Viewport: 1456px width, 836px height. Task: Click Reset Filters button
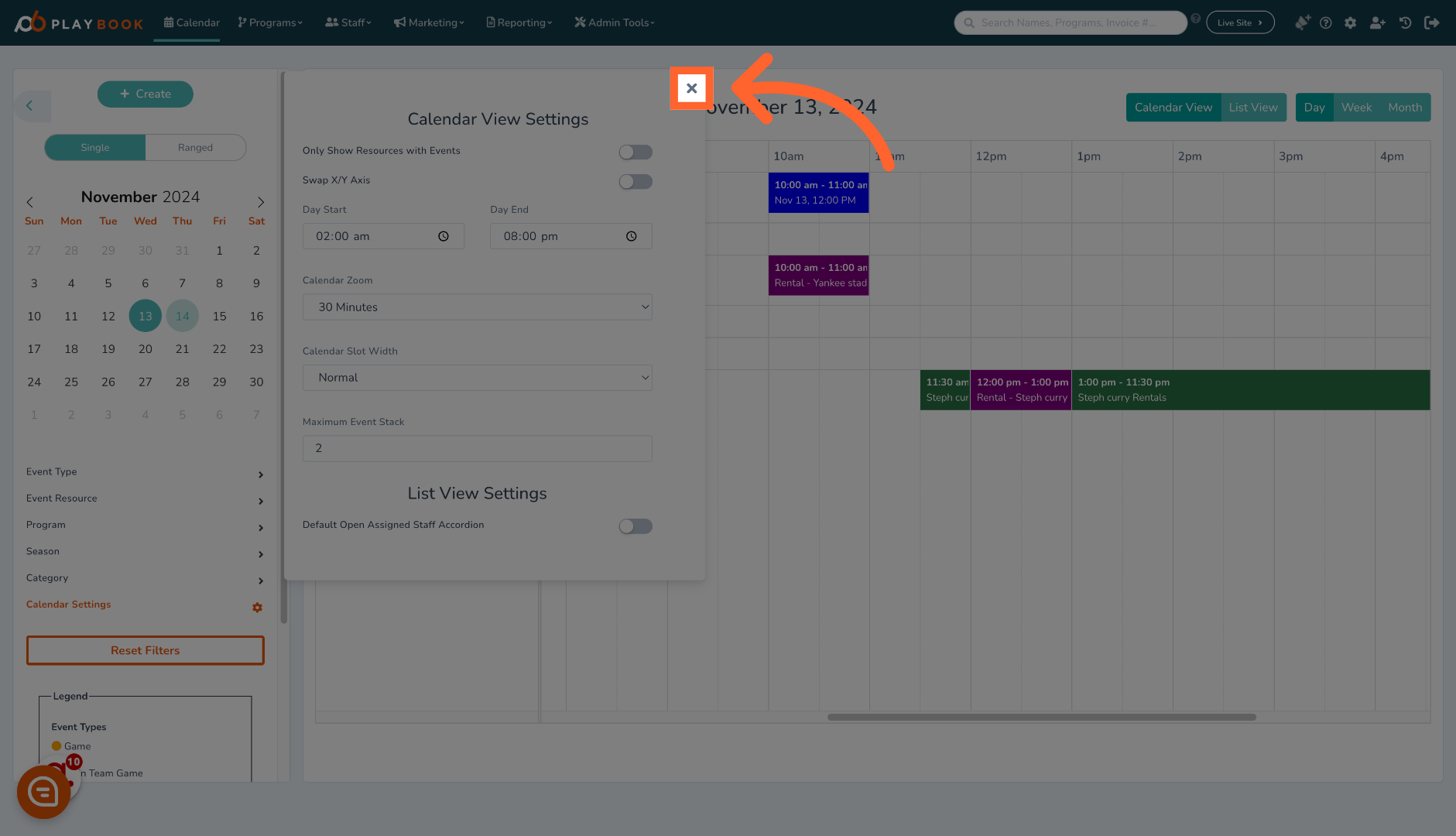pos(146,651)
